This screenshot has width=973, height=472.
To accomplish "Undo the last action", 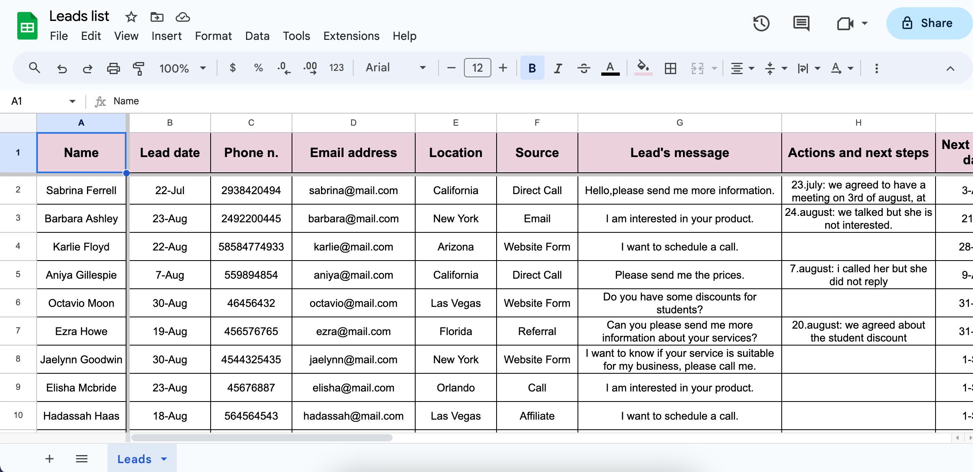I will 62,68.
